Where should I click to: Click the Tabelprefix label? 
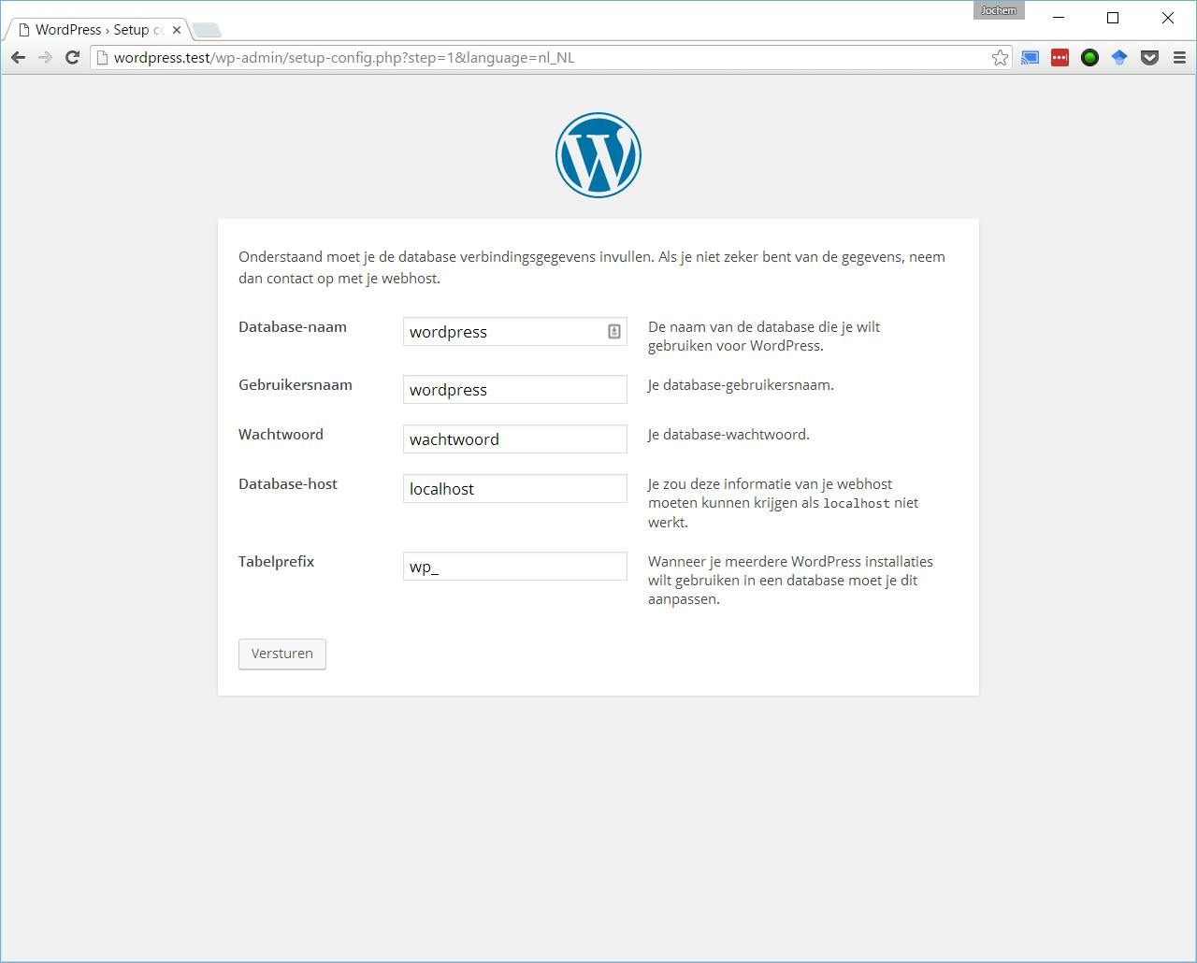277,562
